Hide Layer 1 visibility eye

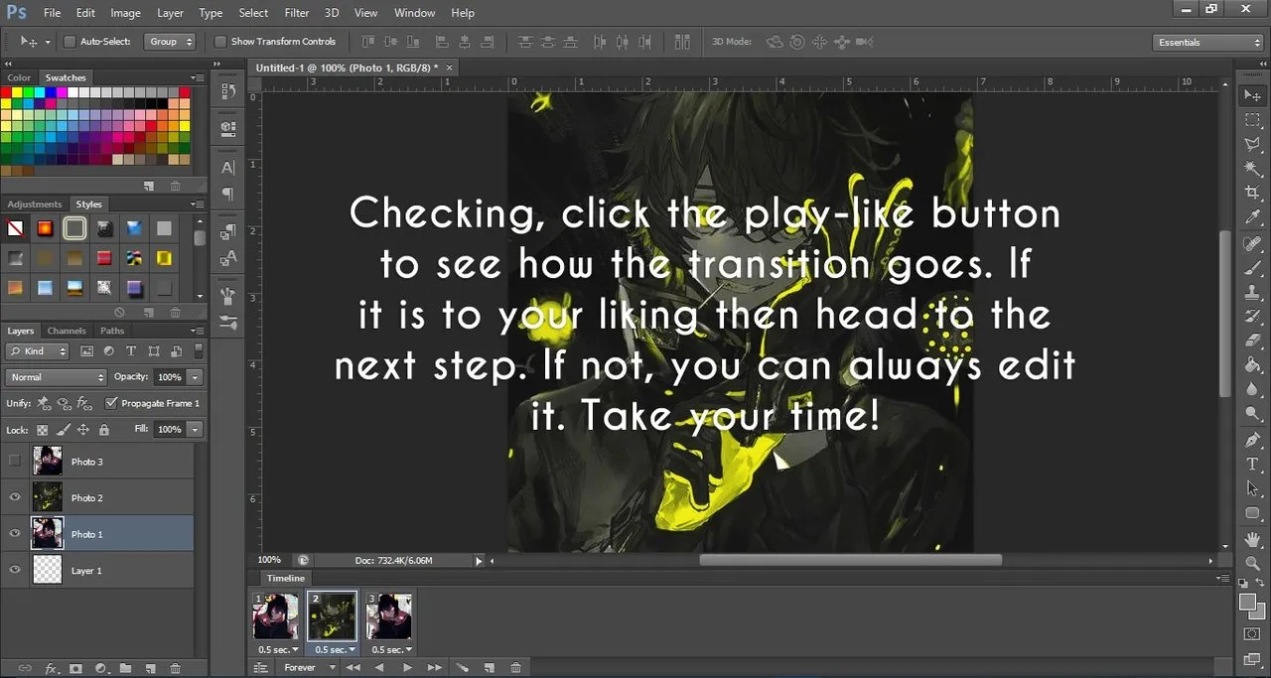(x=14, y=570)
